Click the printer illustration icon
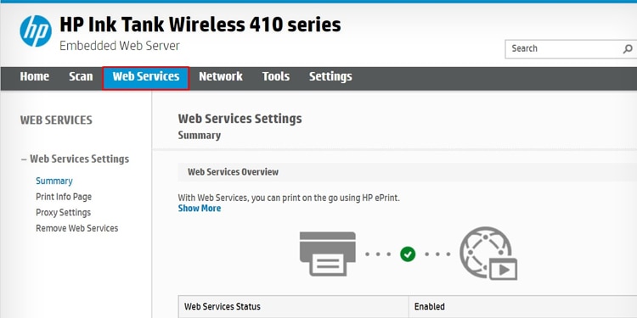 [328, 254]
